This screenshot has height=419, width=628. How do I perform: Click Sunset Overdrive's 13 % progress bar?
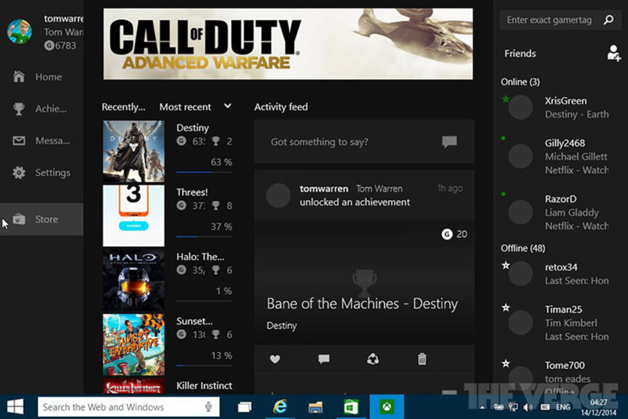(204, 366)
